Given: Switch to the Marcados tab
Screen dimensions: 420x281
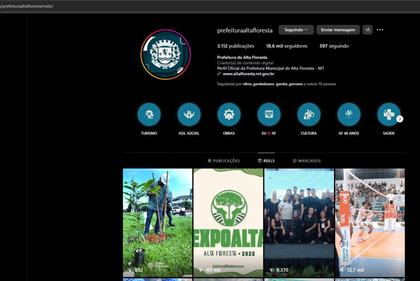Looking at the screenshot, I should (x=307, y=160).
